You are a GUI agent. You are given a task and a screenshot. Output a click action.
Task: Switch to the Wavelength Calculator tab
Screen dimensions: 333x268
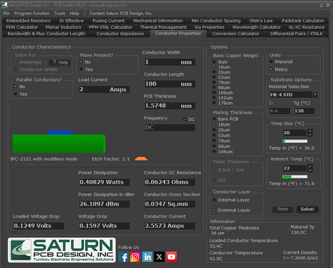257,27
